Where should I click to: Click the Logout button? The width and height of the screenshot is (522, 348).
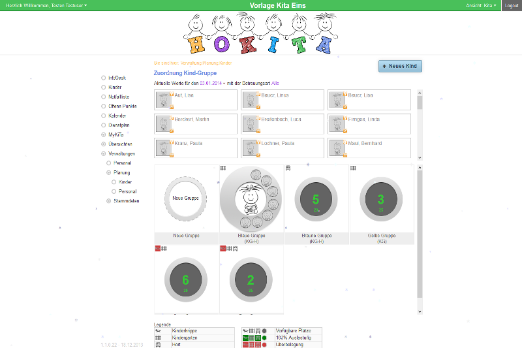tap(512, 5)
